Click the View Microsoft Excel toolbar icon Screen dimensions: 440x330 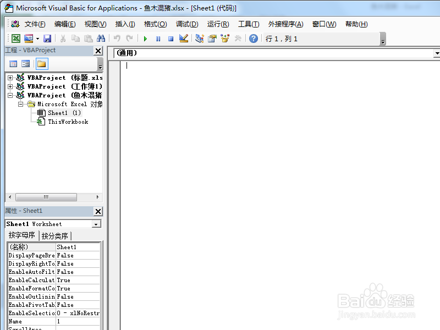pyautogui.click(x=16, y=38)
